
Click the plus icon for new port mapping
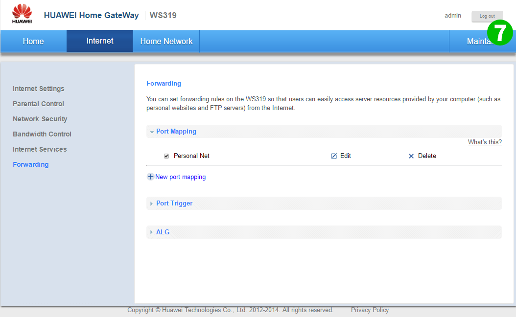150,177
